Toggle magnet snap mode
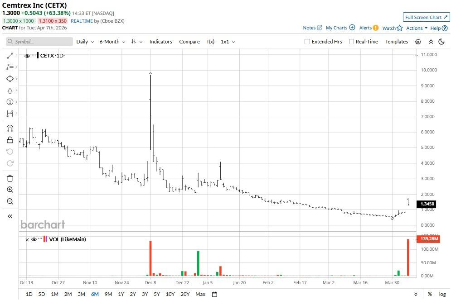The width and height of the screenshot is (451, 300). pyautogui.click(x=10, y=129)
